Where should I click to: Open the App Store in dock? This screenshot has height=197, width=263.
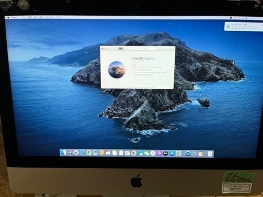point(172,153)
